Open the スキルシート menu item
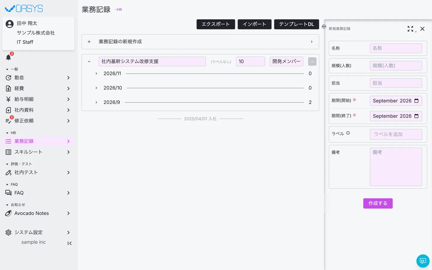 pos(38,152)
